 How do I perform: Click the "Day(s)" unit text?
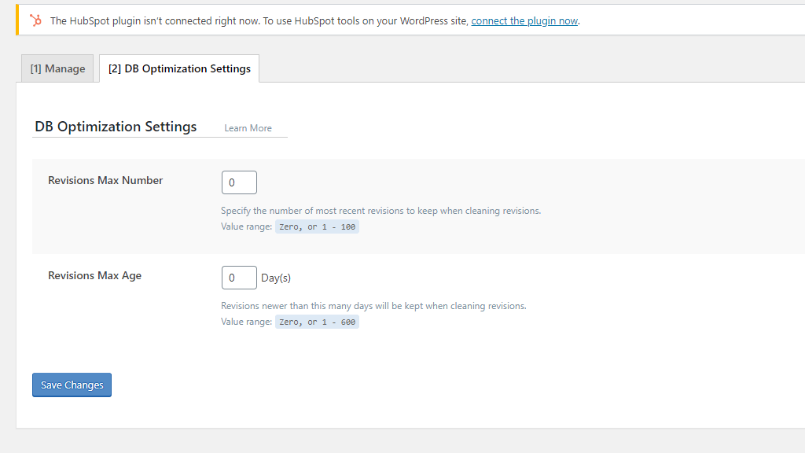point(276,278)
